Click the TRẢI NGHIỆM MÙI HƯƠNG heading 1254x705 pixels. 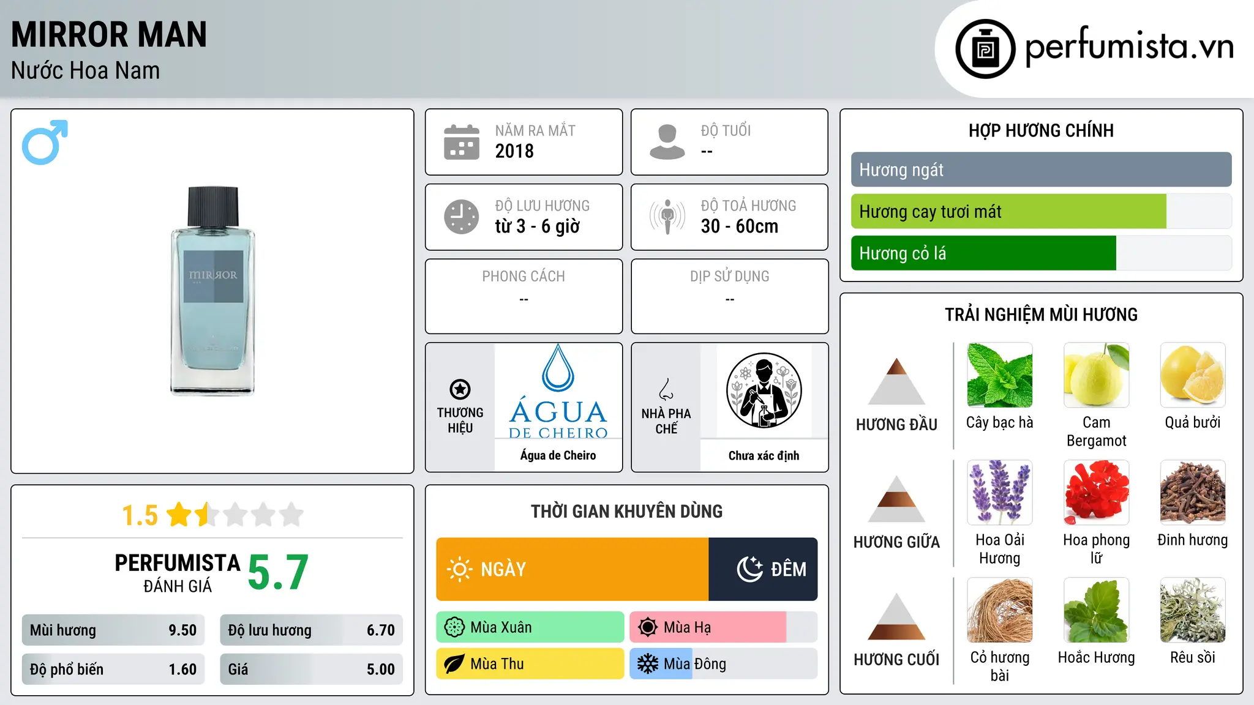(x=1041, y=315)
